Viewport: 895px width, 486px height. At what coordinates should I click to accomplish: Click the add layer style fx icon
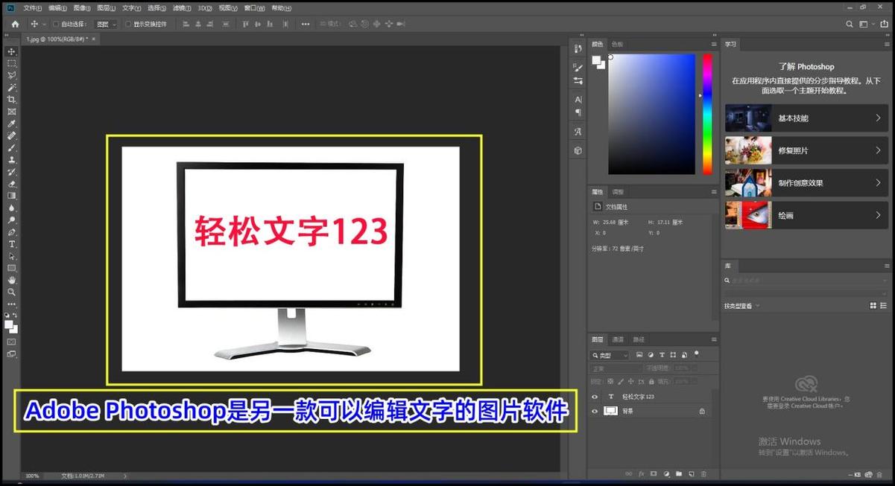pos(641,474)
